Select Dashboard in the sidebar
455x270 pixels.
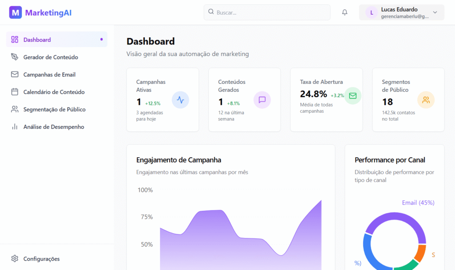click(x=37, y=40)
